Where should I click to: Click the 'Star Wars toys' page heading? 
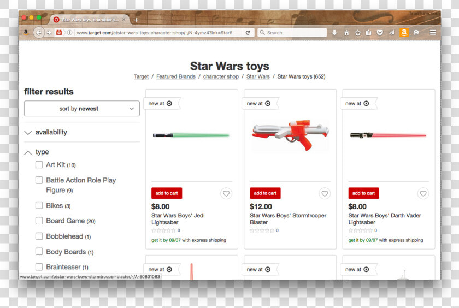[229, 66]
